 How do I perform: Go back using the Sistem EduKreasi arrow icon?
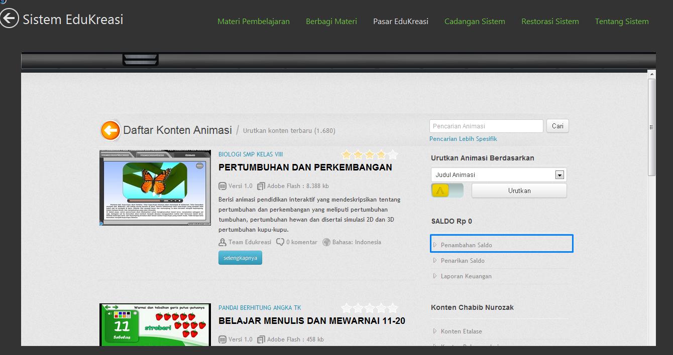tap(9, 19)
